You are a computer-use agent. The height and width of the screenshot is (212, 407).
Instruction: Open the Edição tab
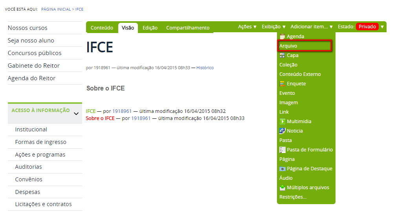(150, 28)
